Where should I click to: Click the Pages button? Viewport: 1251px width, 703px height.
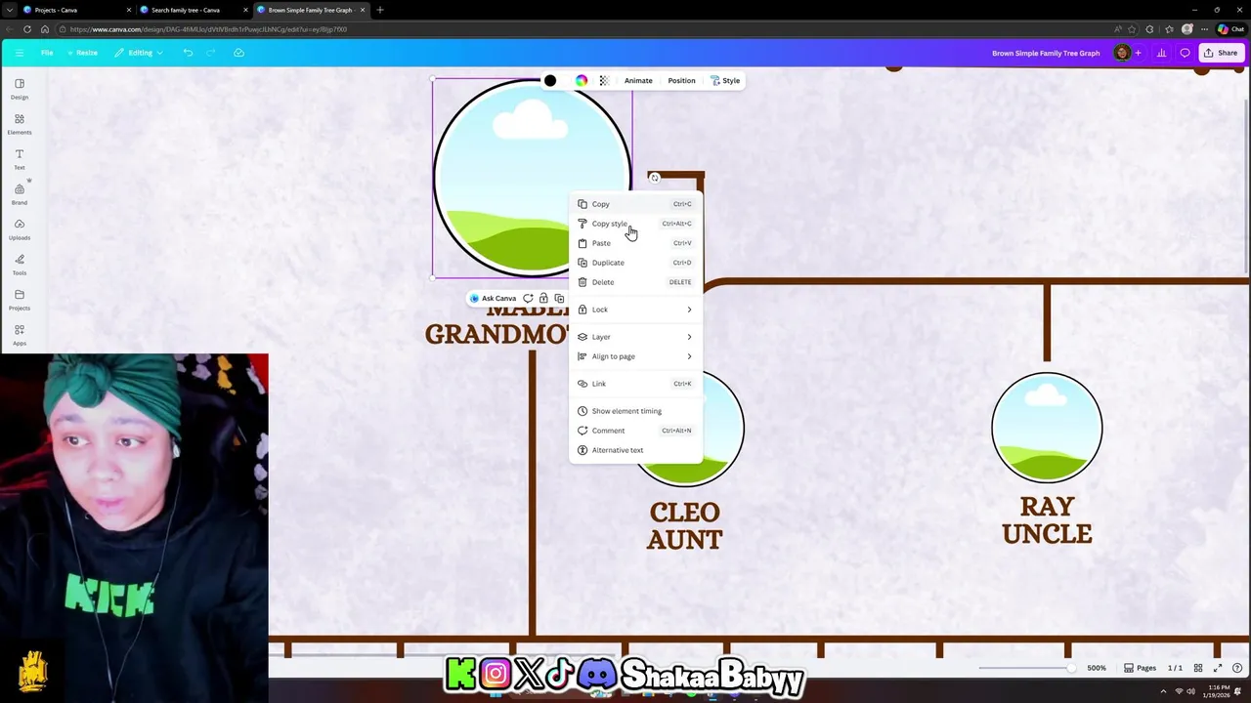coord(1140,668)
